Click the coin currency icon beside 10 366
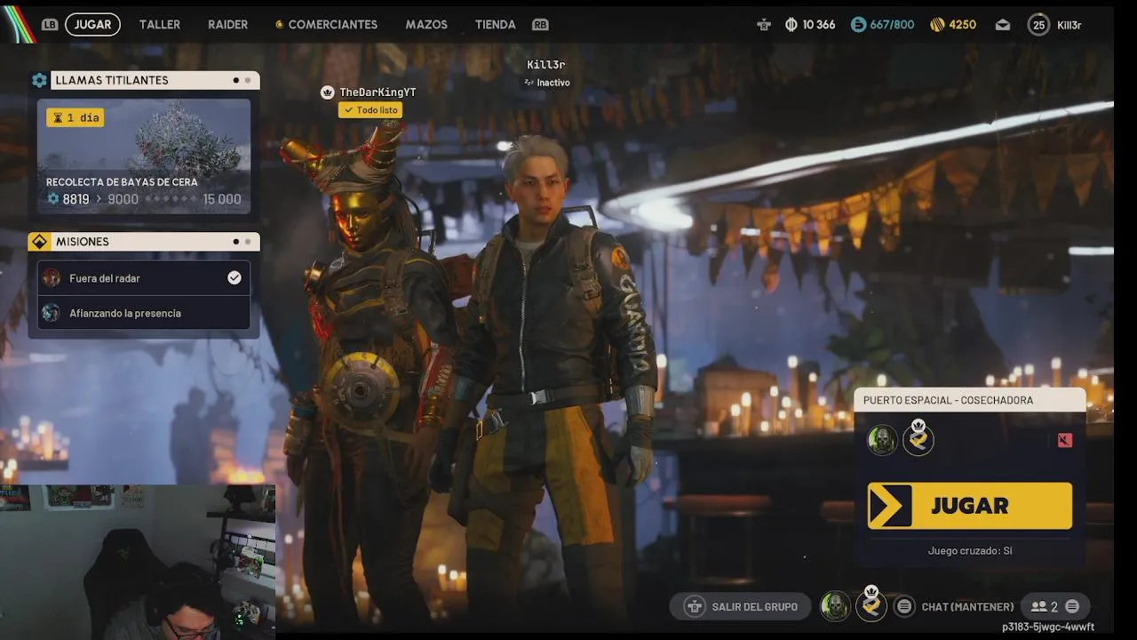Screen dimensions: 1137x640 [791, 25]
